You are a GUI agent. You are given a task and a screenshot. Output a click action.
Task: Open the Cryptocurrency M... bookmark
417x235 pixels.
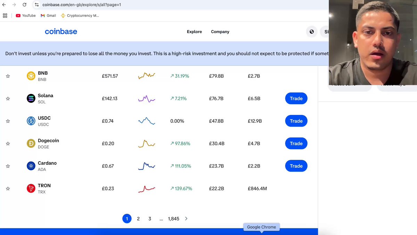click(x=80, y=16)
